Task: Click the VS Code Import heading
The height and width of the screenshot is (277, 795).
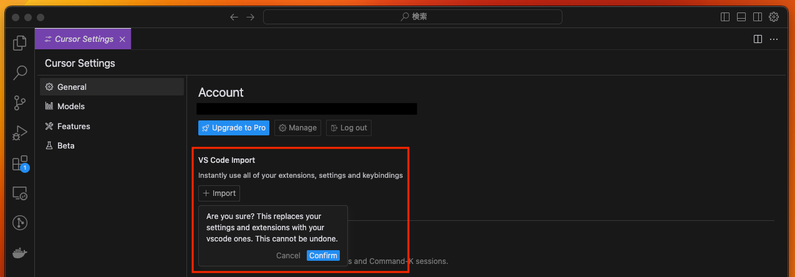Action: (226, 160)
